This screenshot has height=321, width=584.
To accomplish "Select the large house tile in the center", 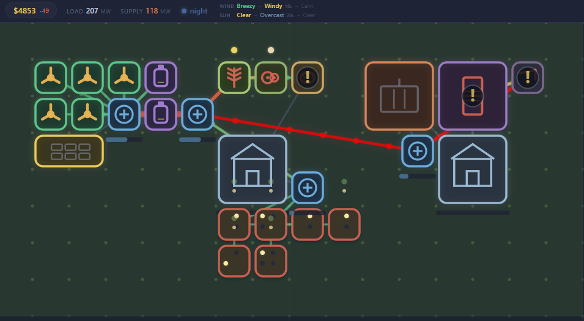I will click(x=253, y=169).
